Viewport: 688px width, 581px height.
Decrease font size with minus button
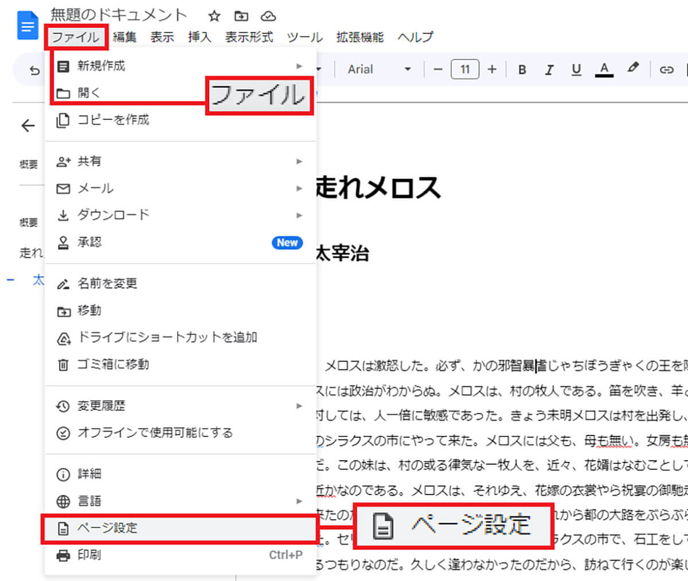[x=438, y=69]
